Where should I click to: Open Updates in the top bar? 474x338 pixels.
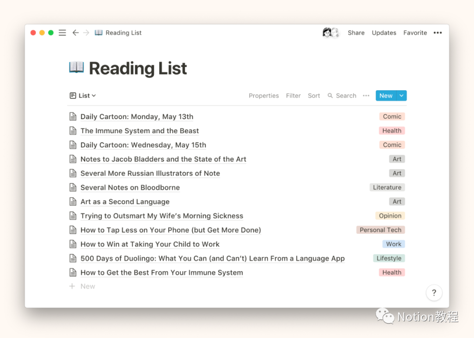coord(384,33)
